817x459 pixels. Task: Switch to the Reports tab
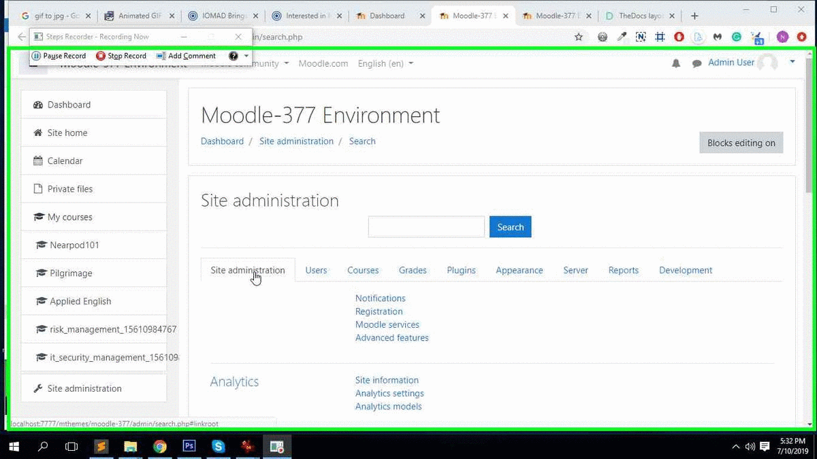(x=624, y=270)
